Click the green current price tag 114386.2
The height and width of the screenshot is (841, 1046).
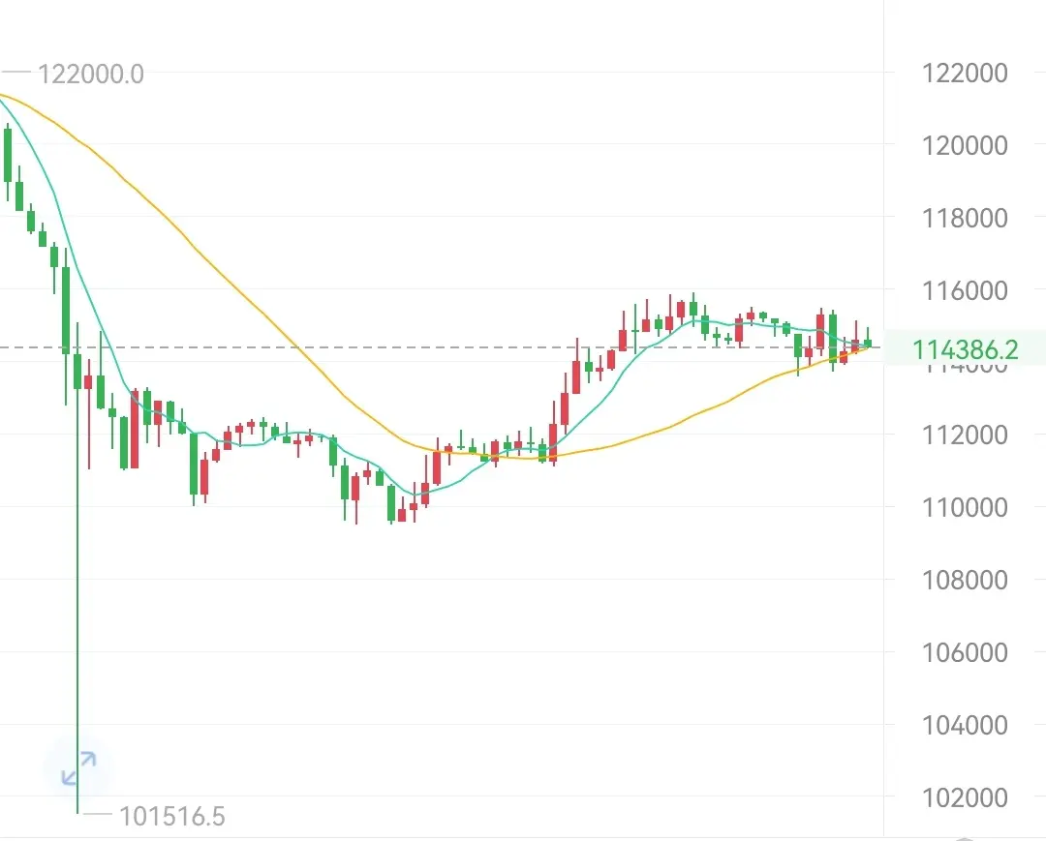pyautogui.click(x=965, y=349)
